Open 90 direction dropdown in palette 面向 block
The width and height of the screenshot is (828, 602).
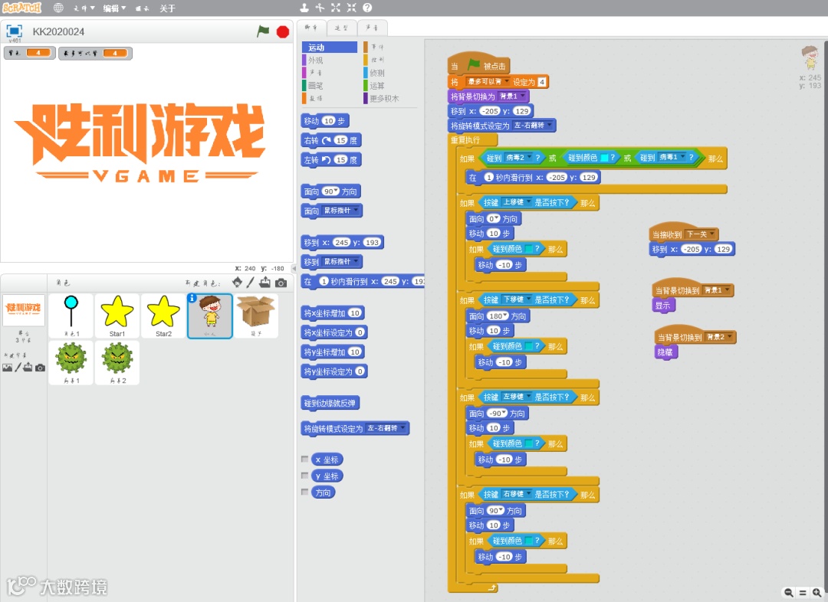click(x=336, y=191)
